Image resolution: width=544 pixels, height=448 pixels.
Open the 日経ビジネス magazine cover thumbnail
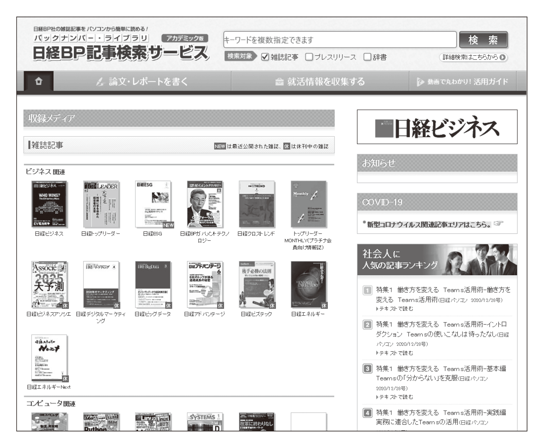pos(50,204)
